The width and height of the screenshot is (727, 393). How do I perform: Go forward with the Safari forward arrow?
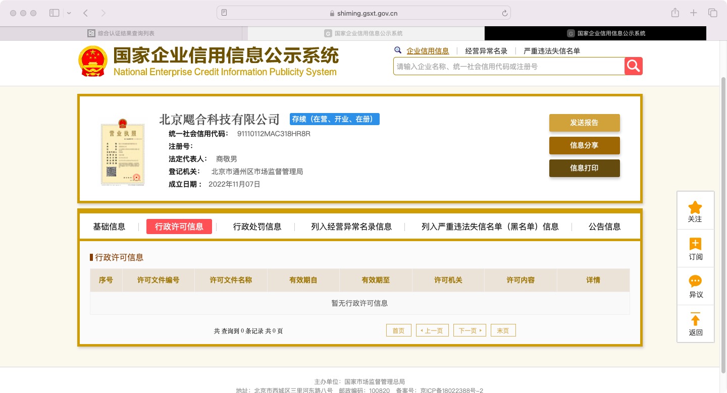pyautogui.click(x=103, y=13)
